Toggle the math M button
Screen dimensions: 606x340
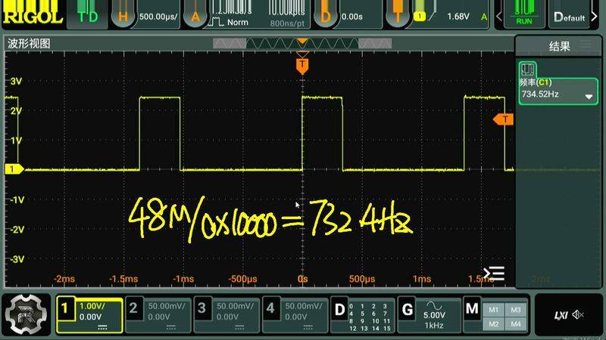tap(472, 308)
